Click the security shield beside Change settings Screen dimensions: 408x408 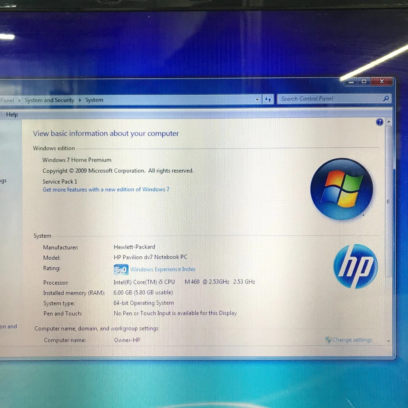click(x=328, y=340)
